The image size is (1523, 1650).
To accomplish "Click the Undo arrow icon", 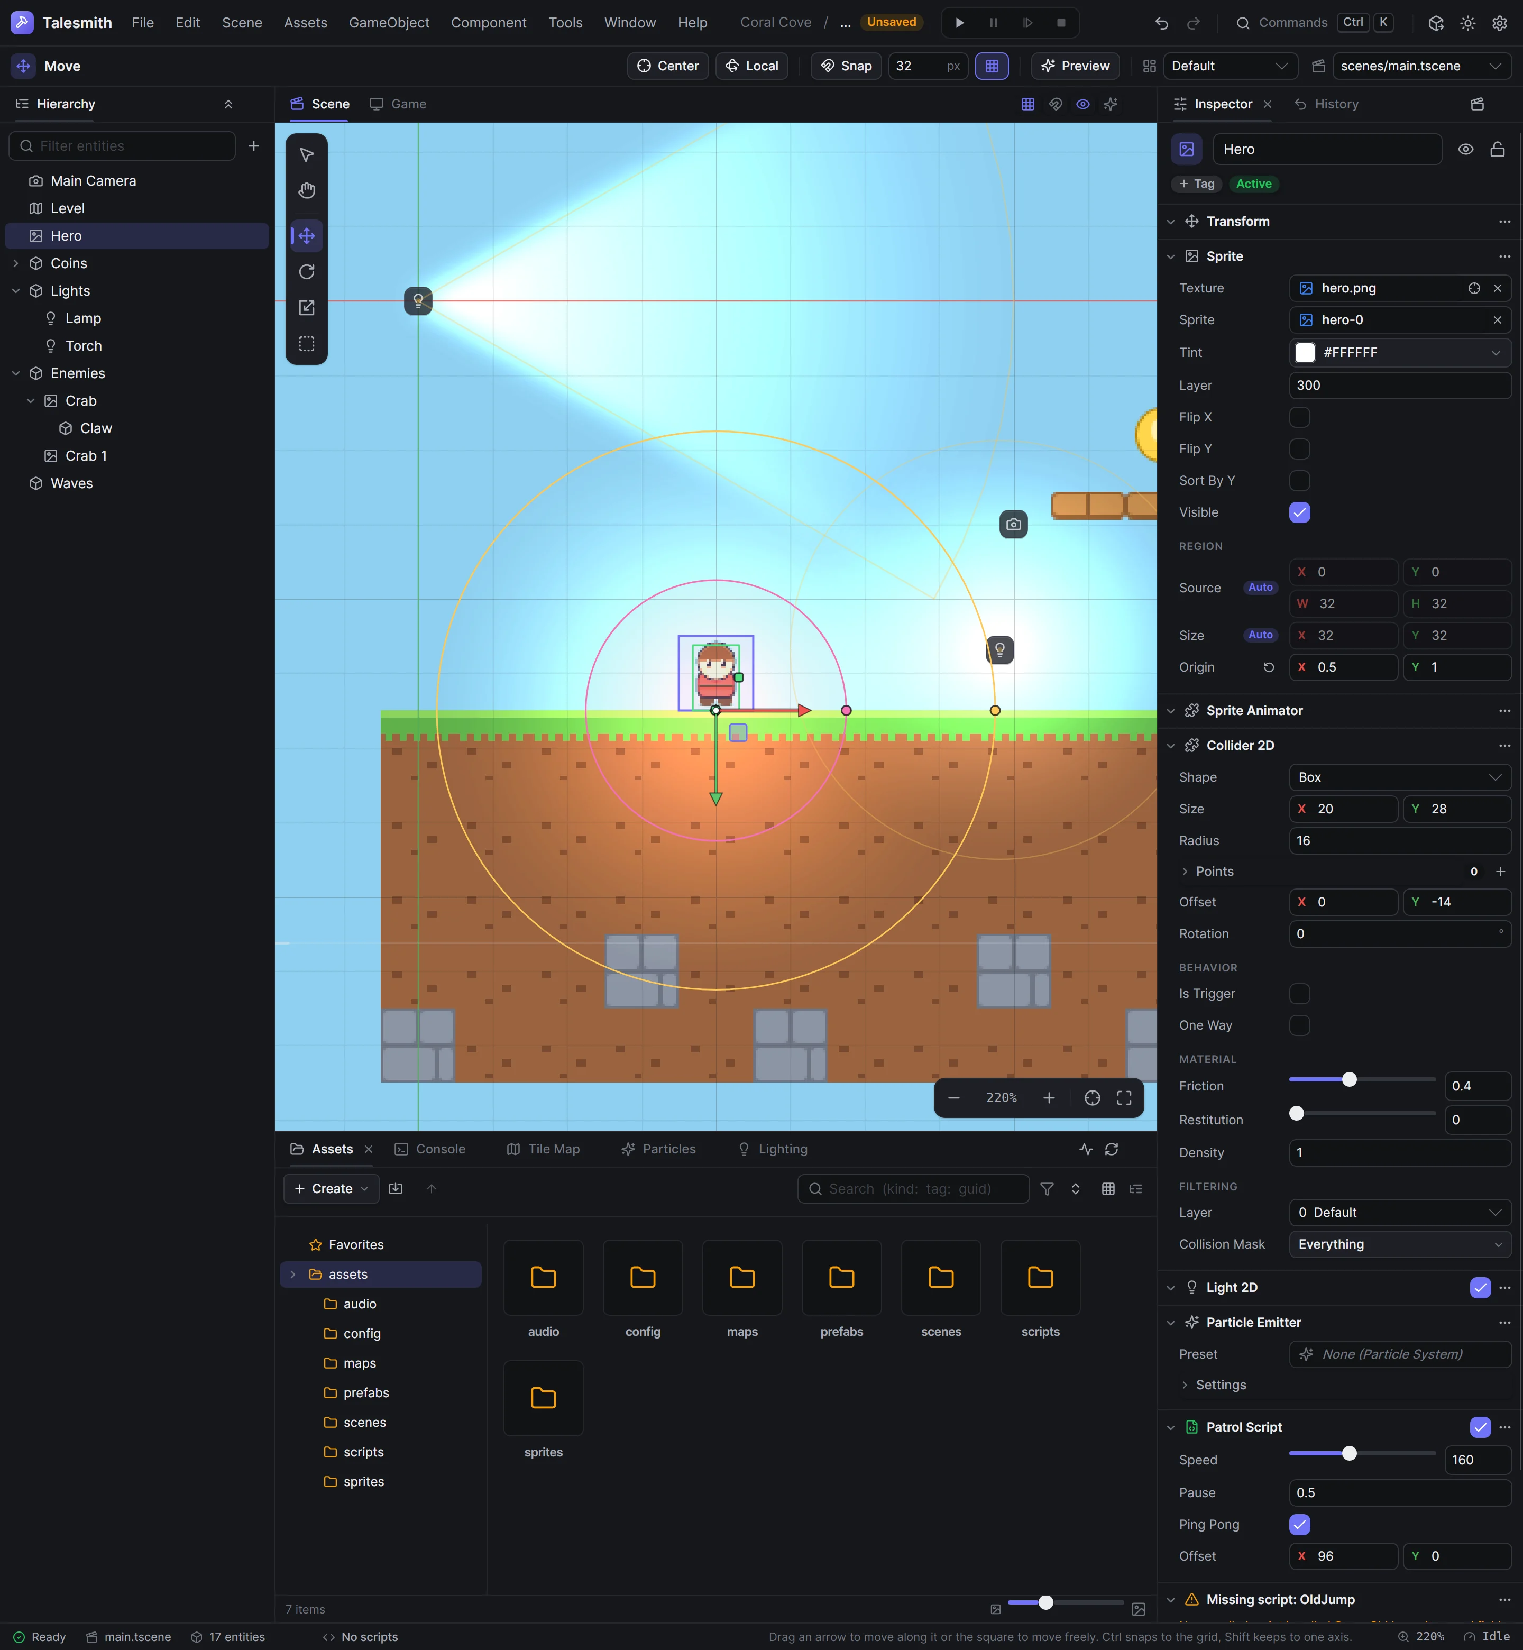I will click(1162, 23).
